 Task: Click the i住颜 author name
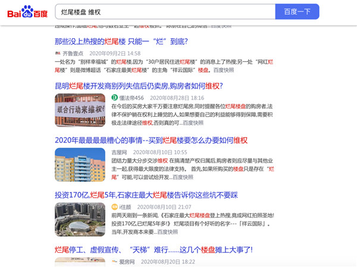125,207
